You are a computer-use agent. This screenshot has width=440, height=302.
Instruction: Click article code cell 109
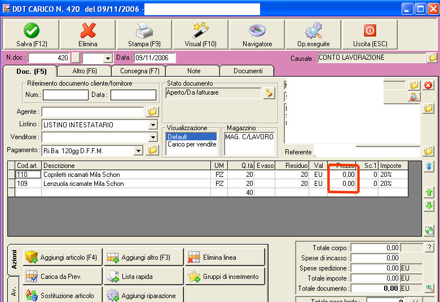28,183
